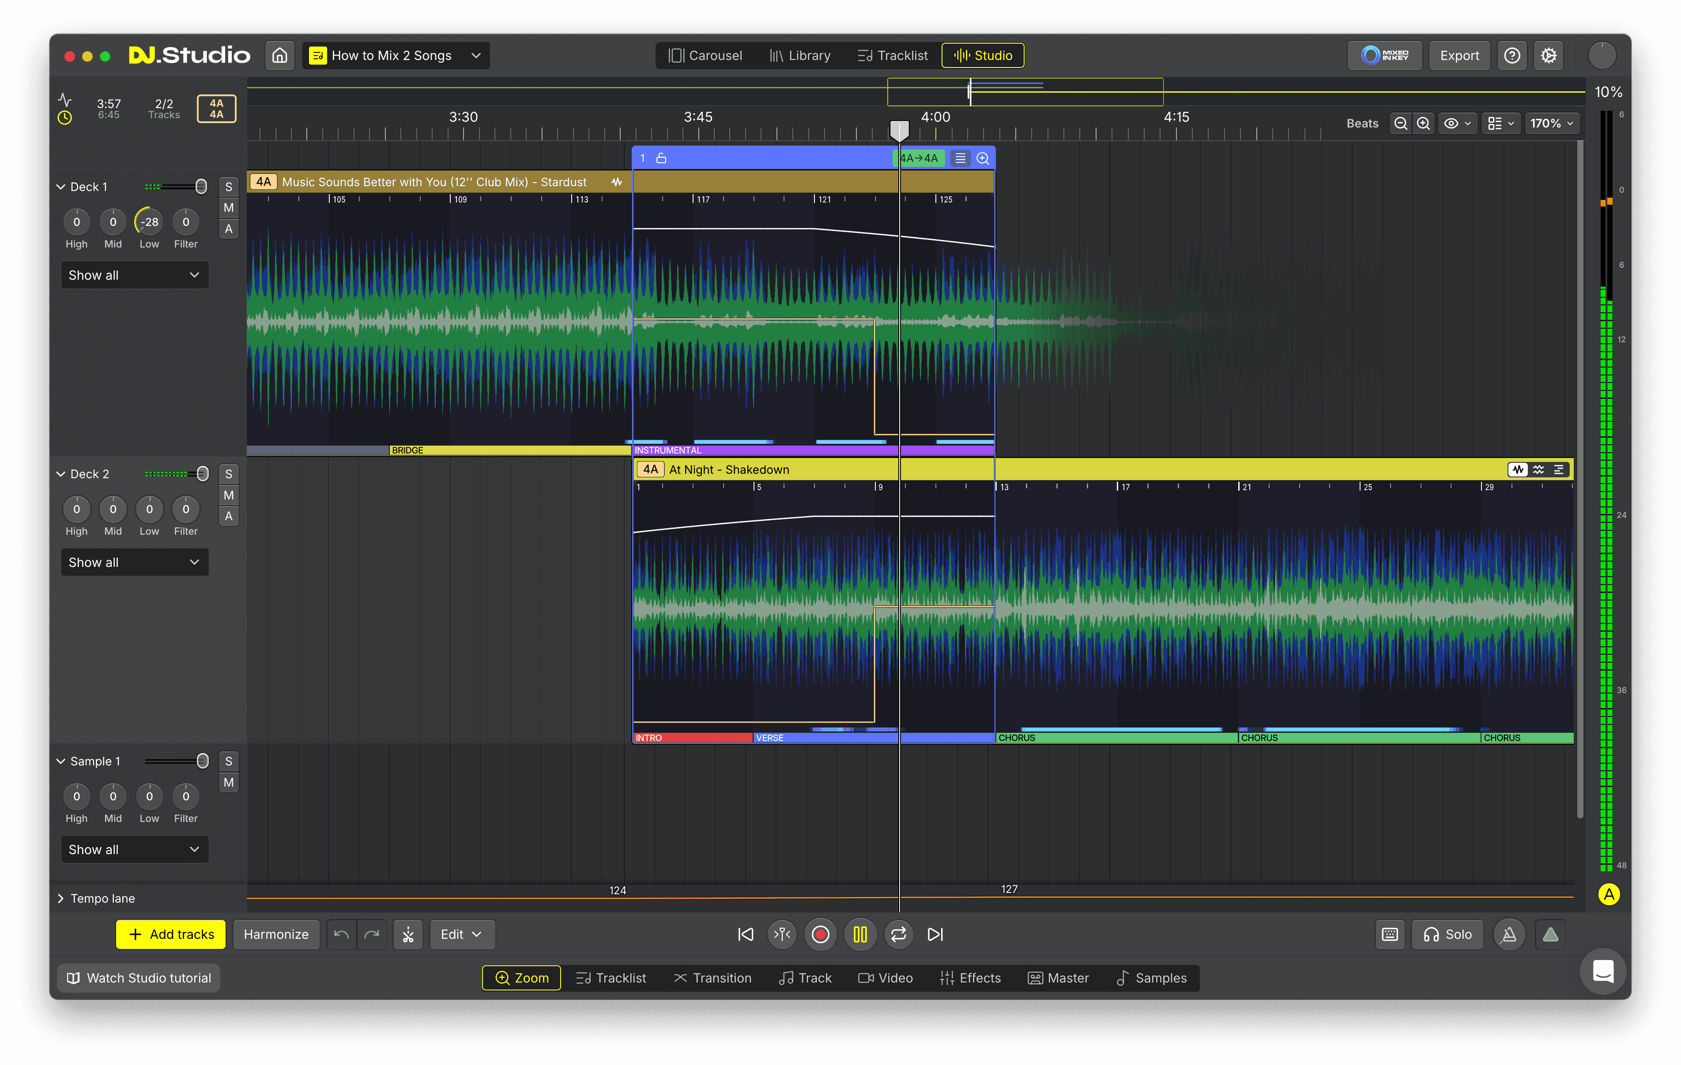
Task: Undo the last action
Action: 341,934
